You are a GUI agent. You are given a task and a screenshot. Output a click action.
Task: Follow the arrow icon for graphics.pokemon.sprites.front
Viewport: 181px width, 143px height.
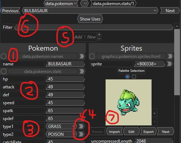[x=170, y=56]
